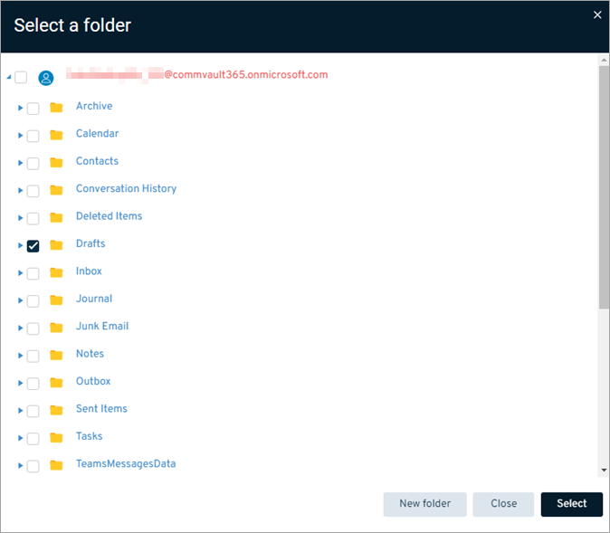Check the Journal folder checkbox
This screenshot has height=533, width=610.
pos(33,301)
